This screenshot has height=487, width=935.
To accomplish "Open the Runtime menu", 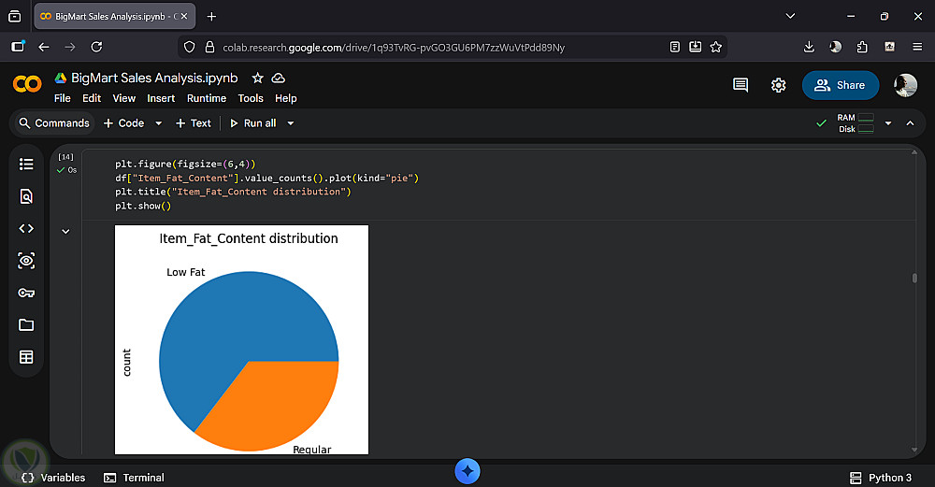I will tap(207, 98).
